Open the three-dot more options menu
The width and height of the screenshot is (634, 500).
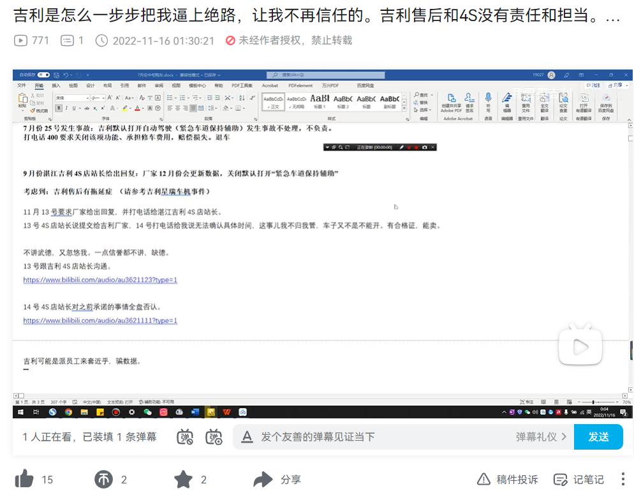point(623,479)
